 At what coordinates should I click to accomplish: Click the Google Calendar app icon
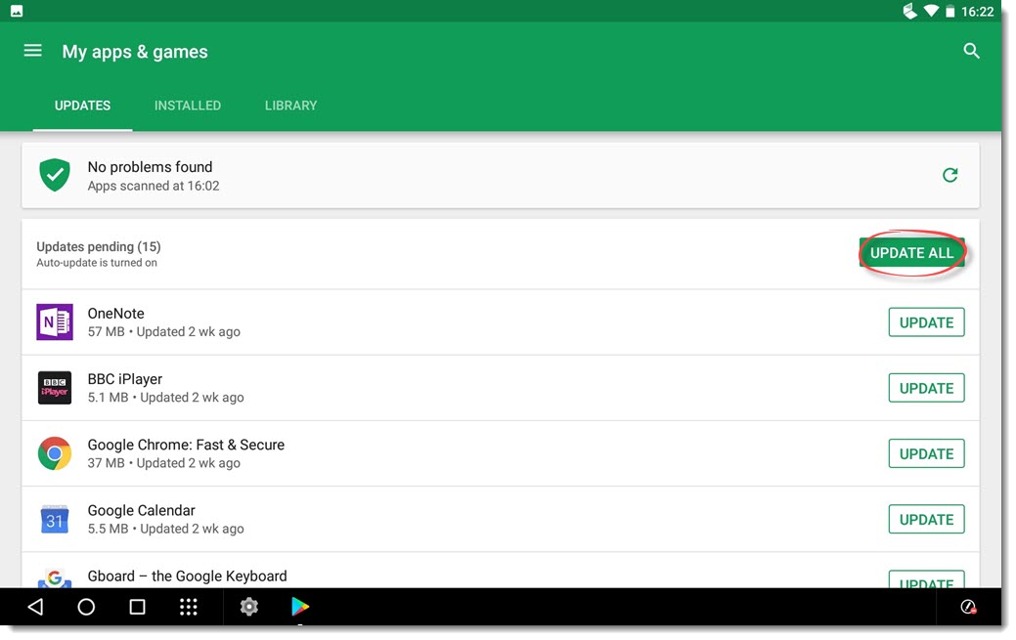coord(54,519)
